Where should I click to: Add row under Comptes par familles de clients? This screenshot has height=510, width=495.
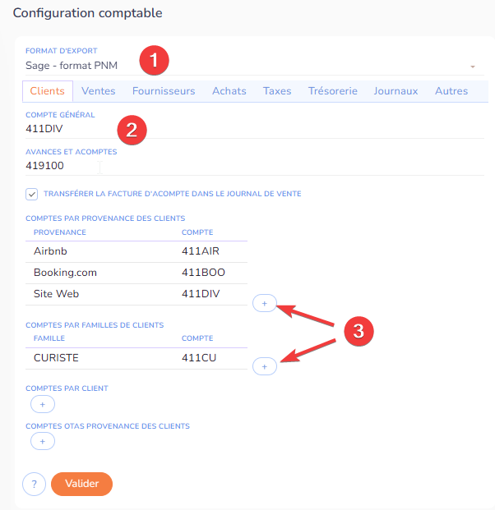(x=264, y=366)
